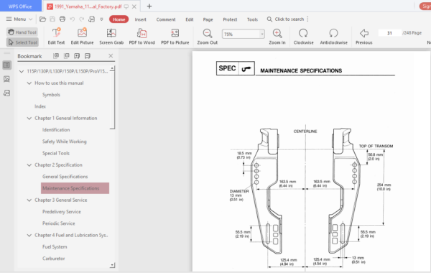
Task: Activate the Hand Tool
Action: (x=22, y=32)
